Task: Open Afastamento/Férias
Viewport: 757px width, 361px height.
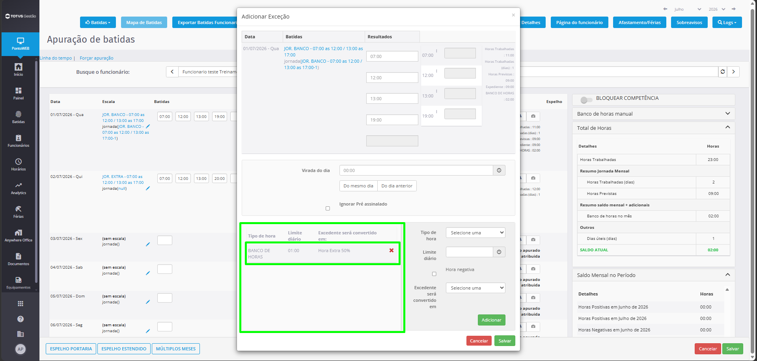Action: point(640,22)
